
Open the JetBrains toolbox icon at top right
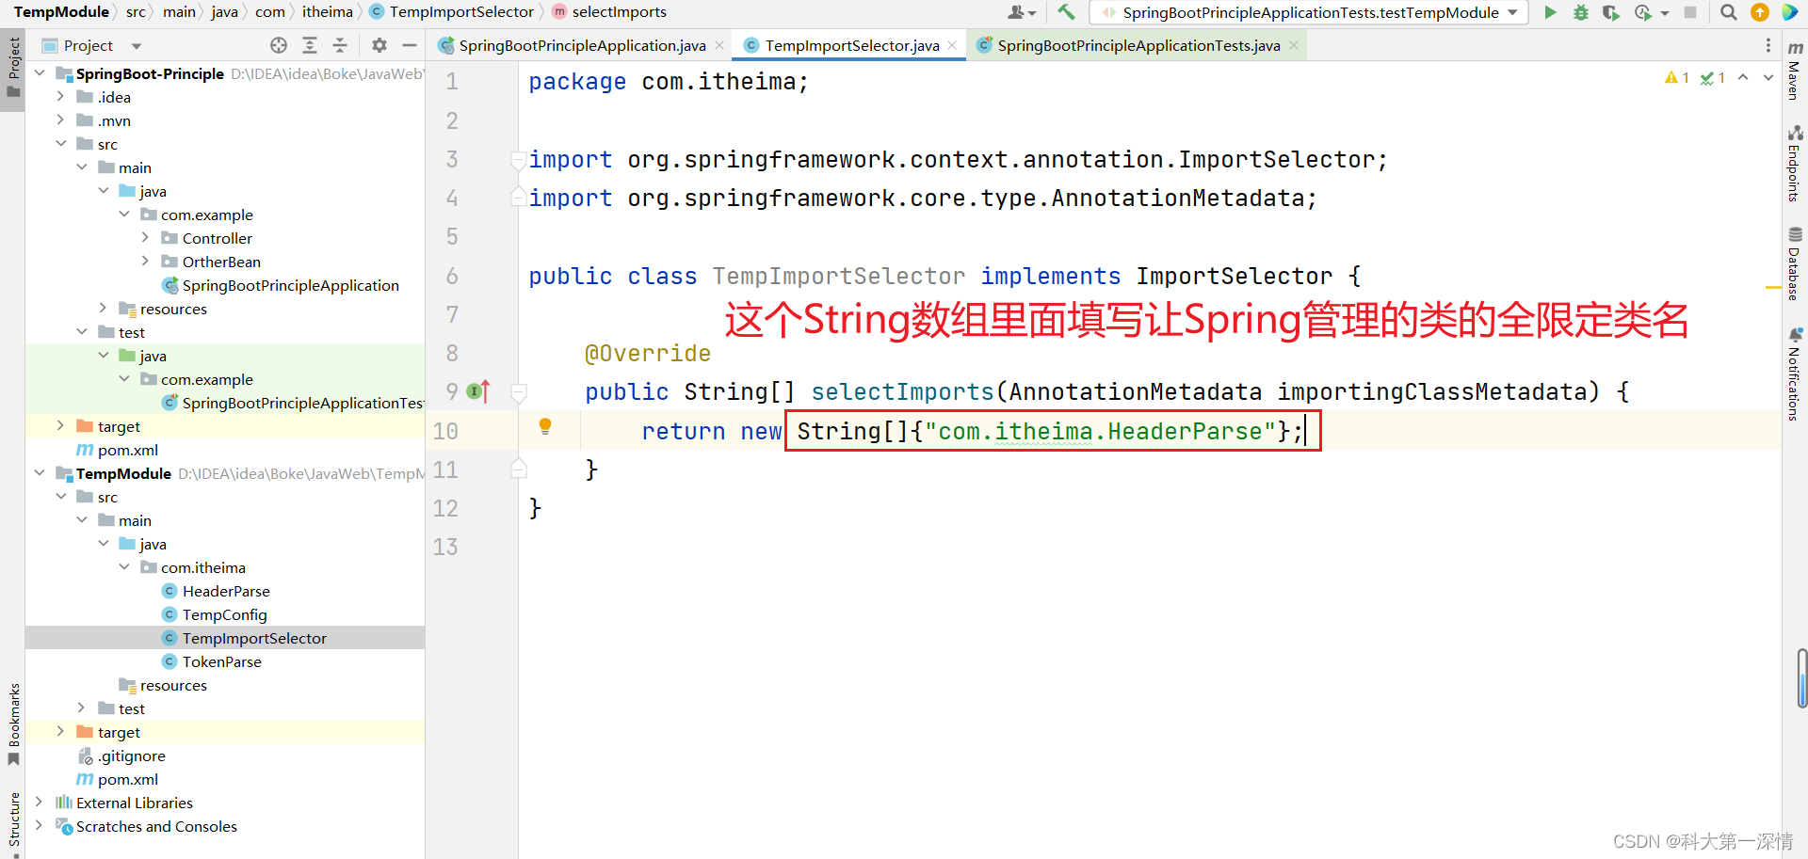(x=1789, y=12)
